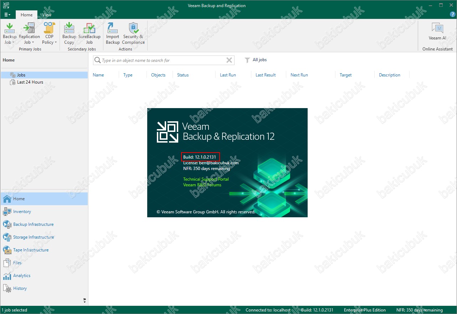Sort by the Target column
The width and height of the screenshot is (457, 314).
point(345,75)
